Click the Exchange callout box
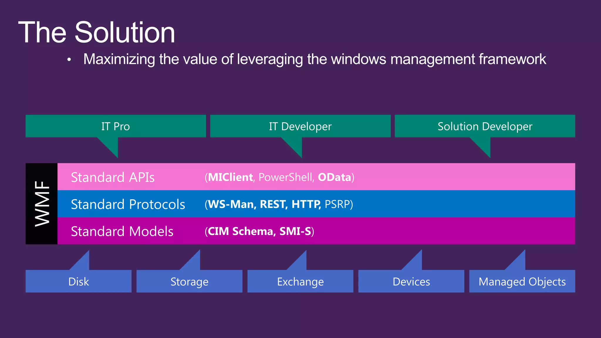This screenshot has height=338, width=601. point(300,281)
